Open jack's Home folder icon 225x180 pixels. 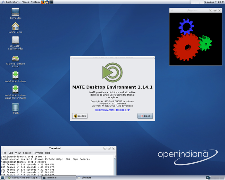coord(15,26)
